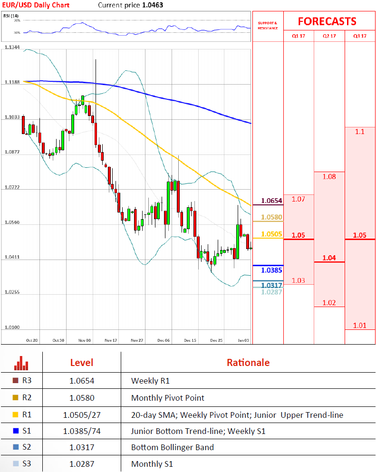Click the 1.0722 price axis label
376x472 pixels.
(12, 187)
